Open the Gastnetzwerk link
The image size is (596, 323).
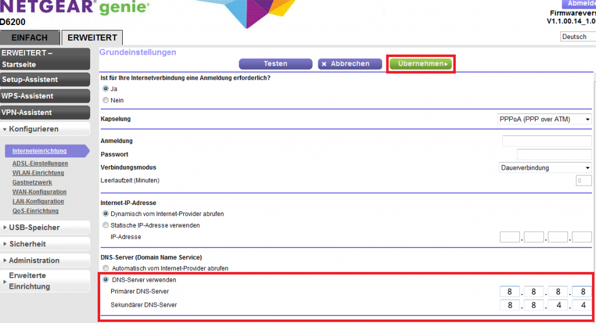click(x=32, y=182)
